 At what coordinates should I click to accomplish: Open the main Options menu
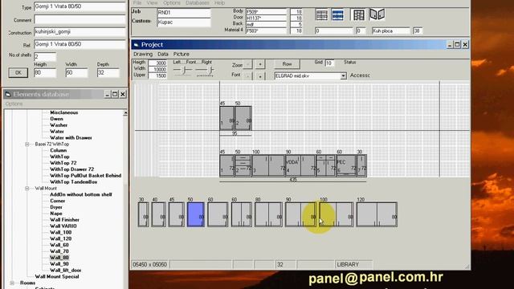(172, 2)
